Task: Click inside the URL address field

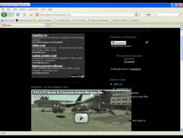Action: point(87,15)
